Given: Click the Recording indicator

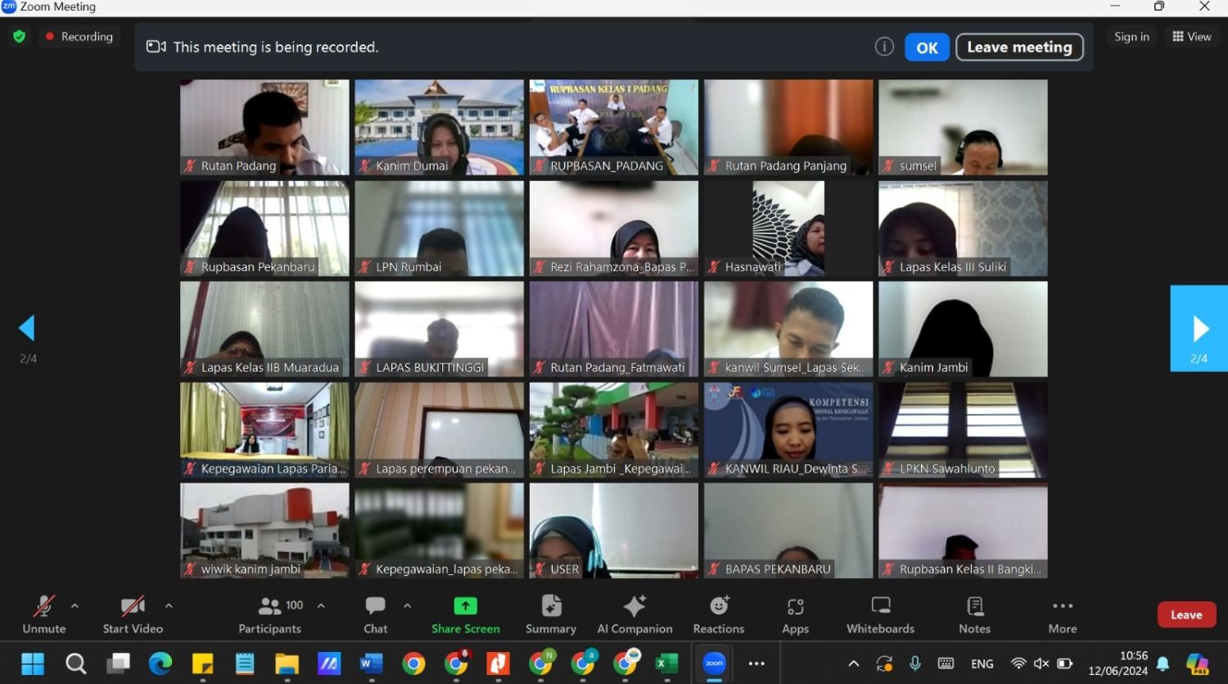Looking at the screenshot, I should click(79, 37).
